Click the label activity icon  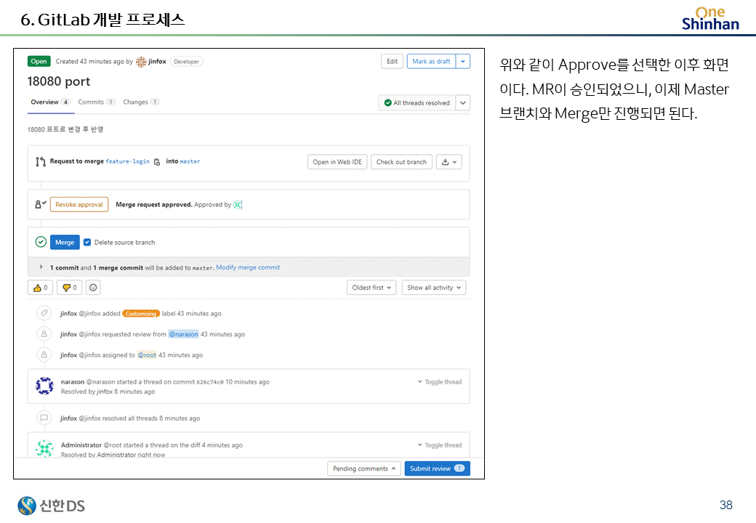click(x=44, y=313)
